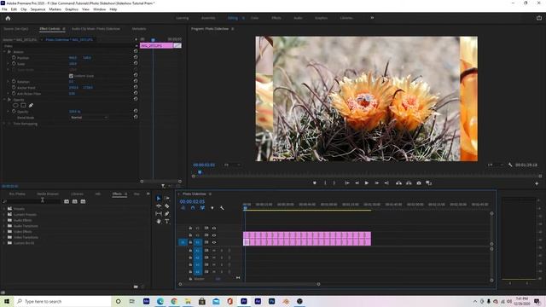
Task: Export frame with camera icon
Action: click(419, 182)
